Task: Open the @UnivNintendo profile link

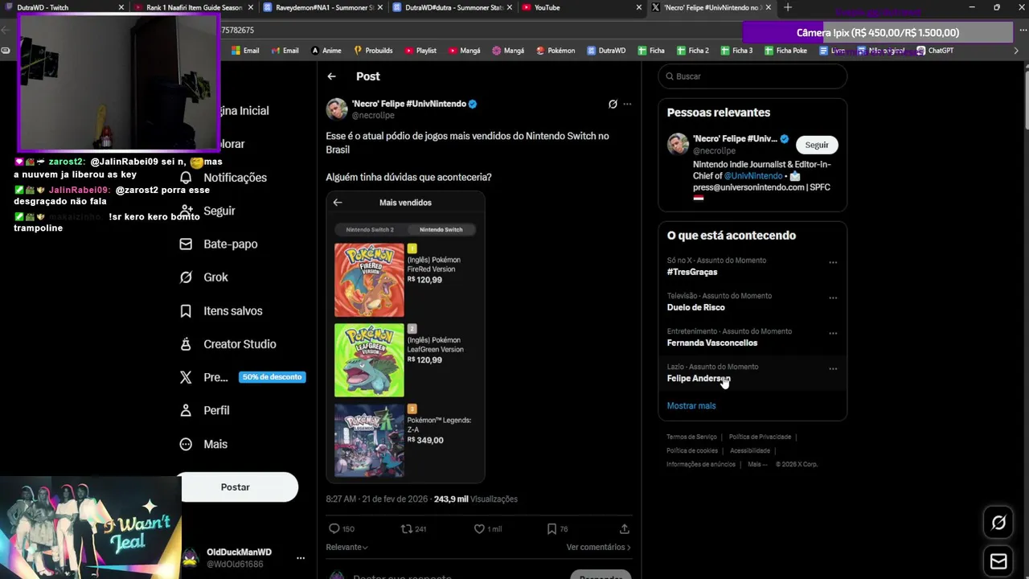Action: click(x=753, y=175)
